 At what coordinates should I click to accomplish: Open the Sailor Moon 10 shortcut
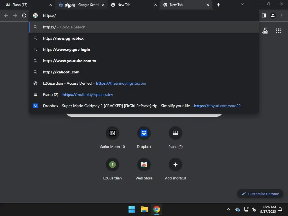coord(112,138)
